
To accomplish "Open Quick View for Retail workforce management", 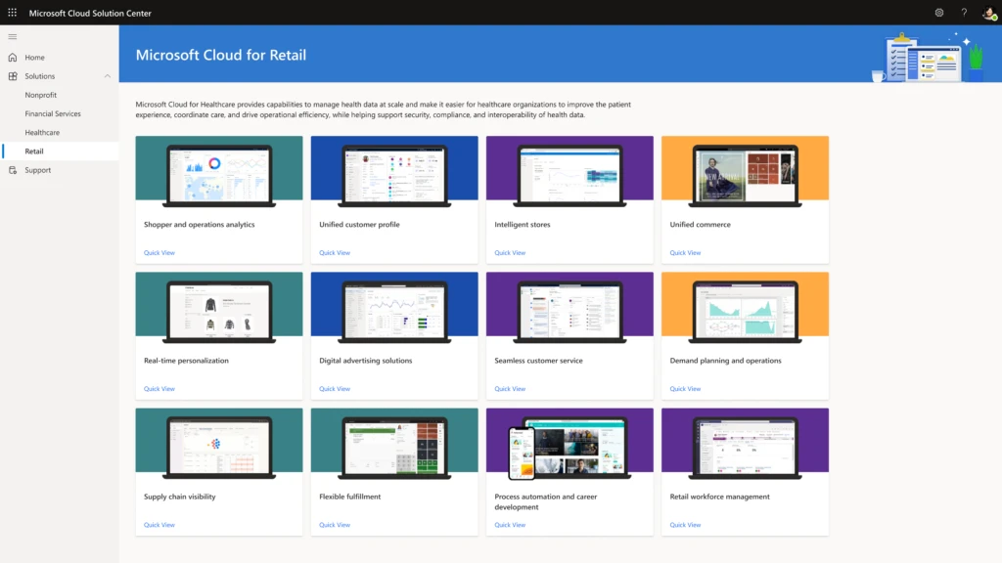I will pos(685,524).
